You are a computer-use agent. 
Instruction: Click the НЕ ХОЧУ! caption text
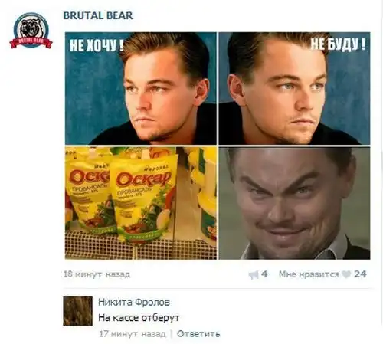click(97, 45)
